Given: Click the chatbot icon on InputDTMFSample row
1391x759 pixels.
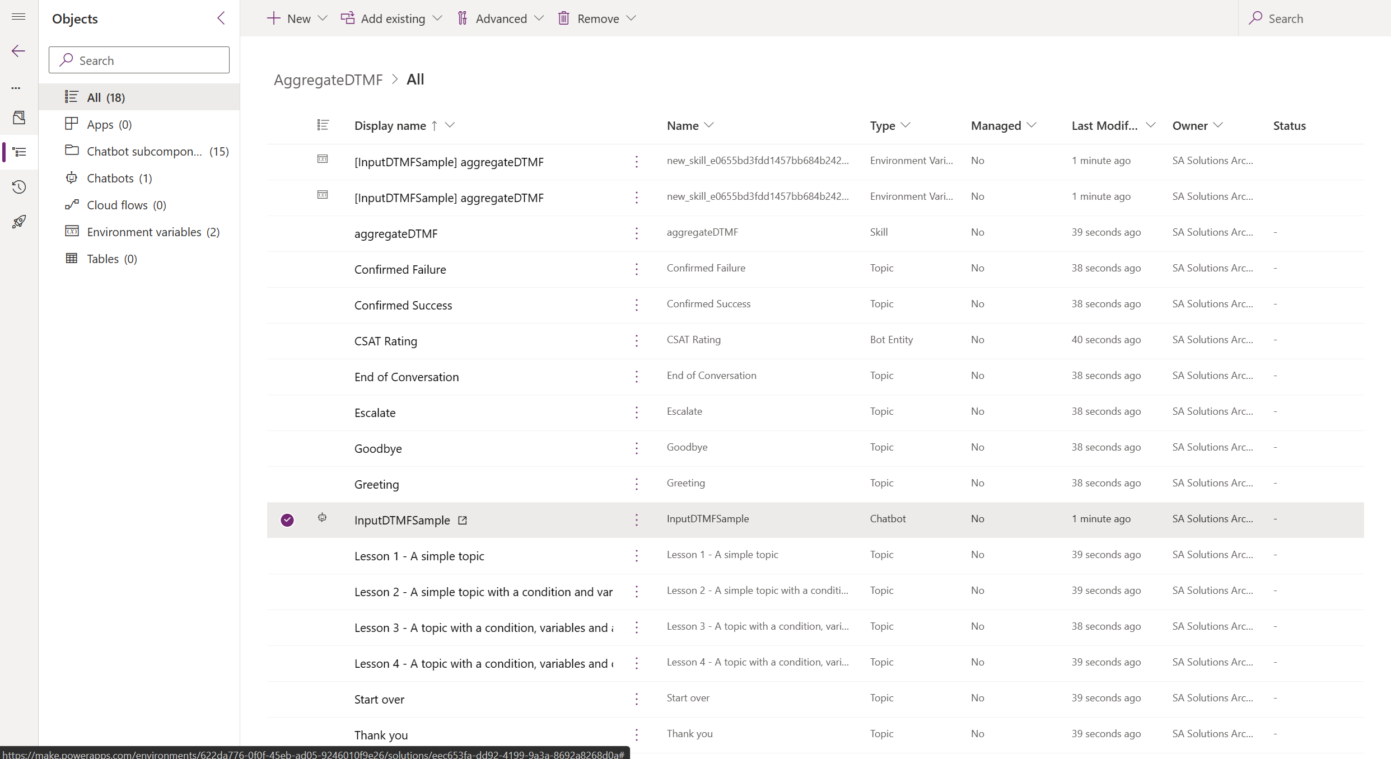Looking at the screenshot, I should coord(323,518).
